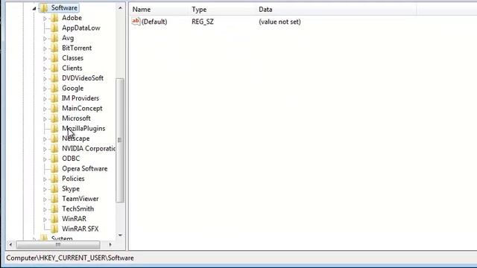
Task: Click the BitTorrent folder icon
Action: 54,48
